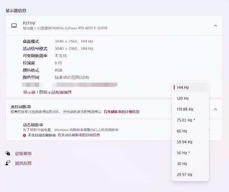Click the NVIDIA GeForce RTX 4070 Ti SUPER text

(x=80, y=28)
